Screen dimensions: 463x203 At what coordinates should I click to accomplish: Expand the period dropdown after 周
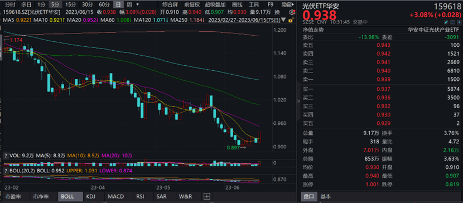[x=137, y=4]
